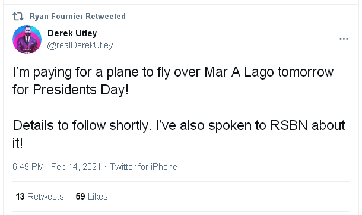Click the bold number 59 beside Likes
The height and width of the screenshot is (215, 362).
tap(80, 197)
